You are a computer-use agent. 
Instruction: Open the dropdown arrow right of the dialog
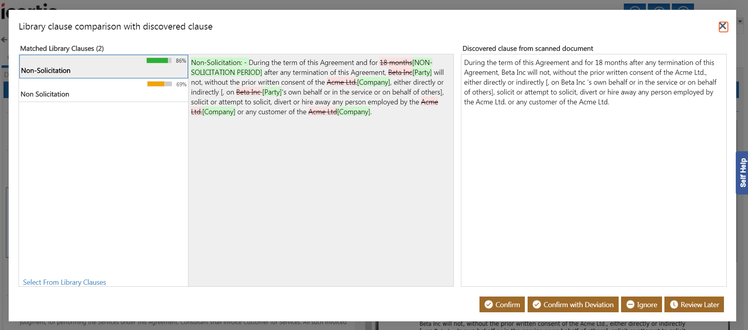[x=740, y=21]
